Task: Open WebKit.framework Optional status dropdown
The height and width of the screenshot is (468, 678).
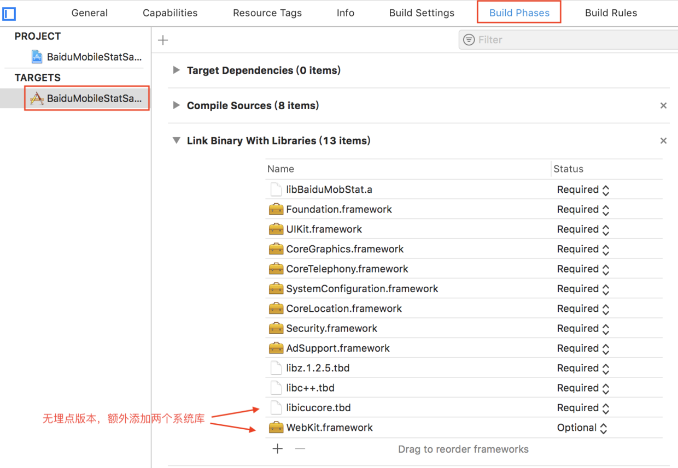Action: click(582, 428)
